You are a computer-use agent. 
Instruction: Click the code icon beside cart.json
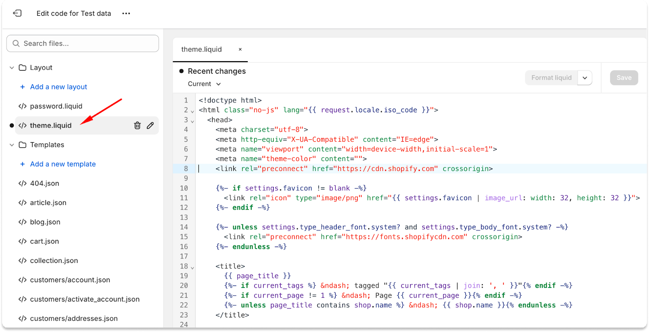pos(22,241)
